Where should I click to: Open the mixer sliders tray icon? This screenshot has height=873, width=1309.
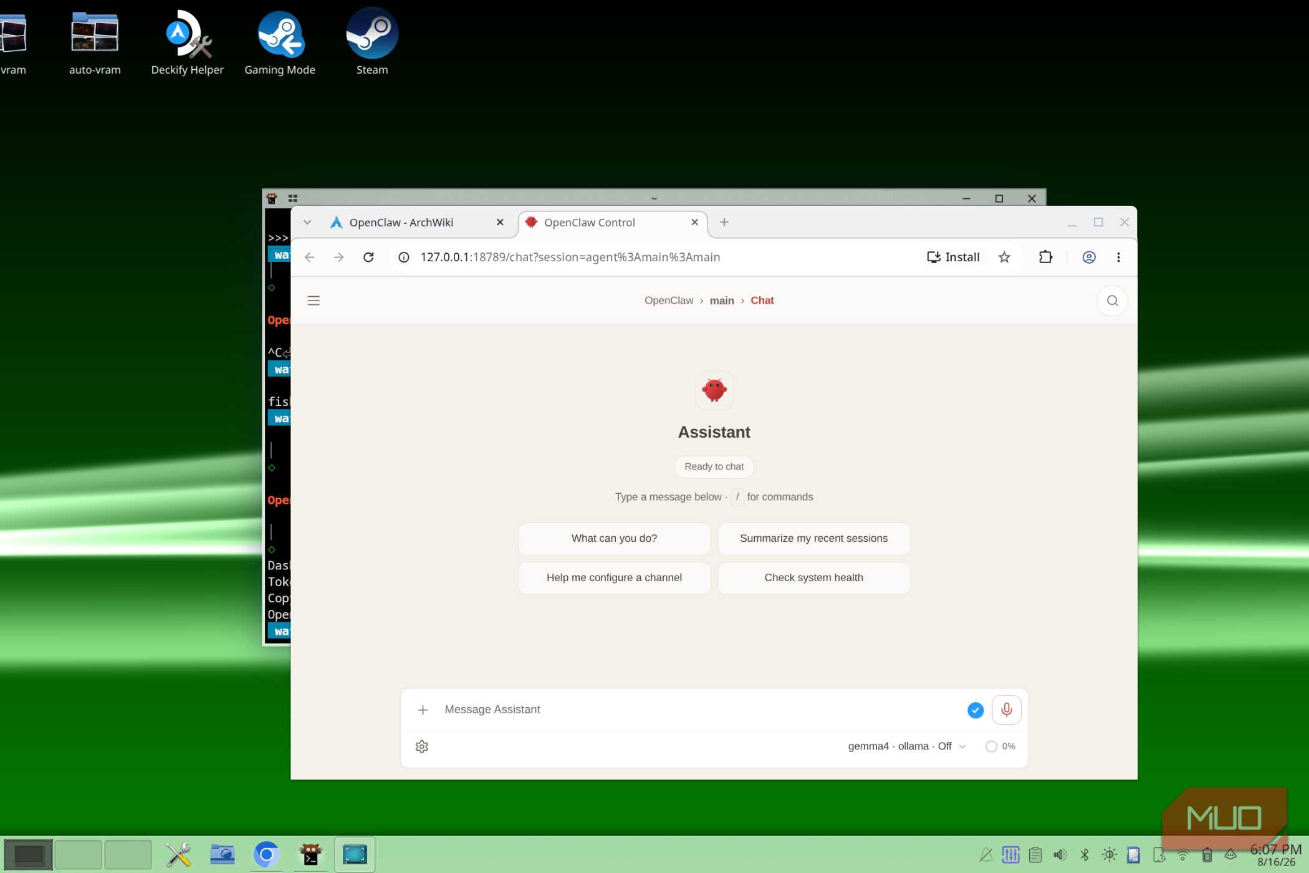tap(1010, 855)
